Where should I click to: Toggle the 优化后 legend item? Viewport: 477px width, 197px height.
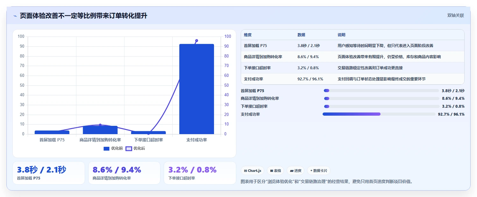pyautogui.click(x=135, y=148)
